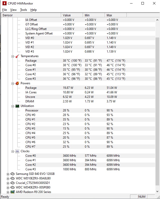Expand the WDC WD40EZRX-00SPEB0 drive node
This screenshot has height=199, width=160.
8,188
